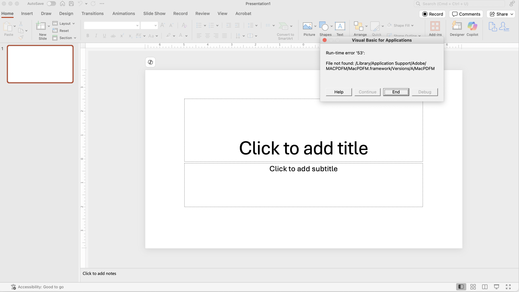The width and height of the screenshot is (519, 292).
Task: Open the Line Spacing dropdown arrow
Action: 256,25
